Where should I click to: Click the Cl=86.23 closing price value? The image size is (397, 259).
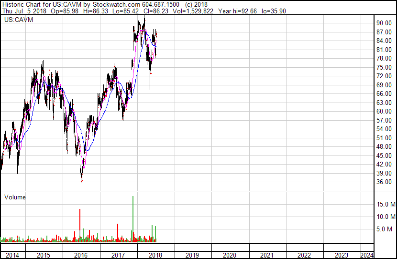pos(156,11)
